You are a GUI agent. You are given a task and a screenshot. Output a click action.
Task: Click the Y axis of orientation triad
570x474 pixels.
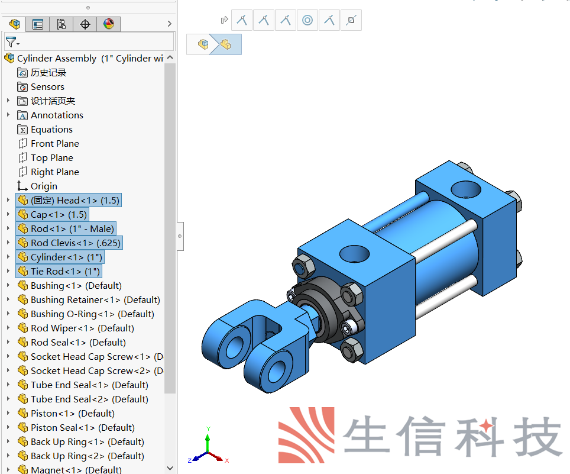[x=208, y=440]
